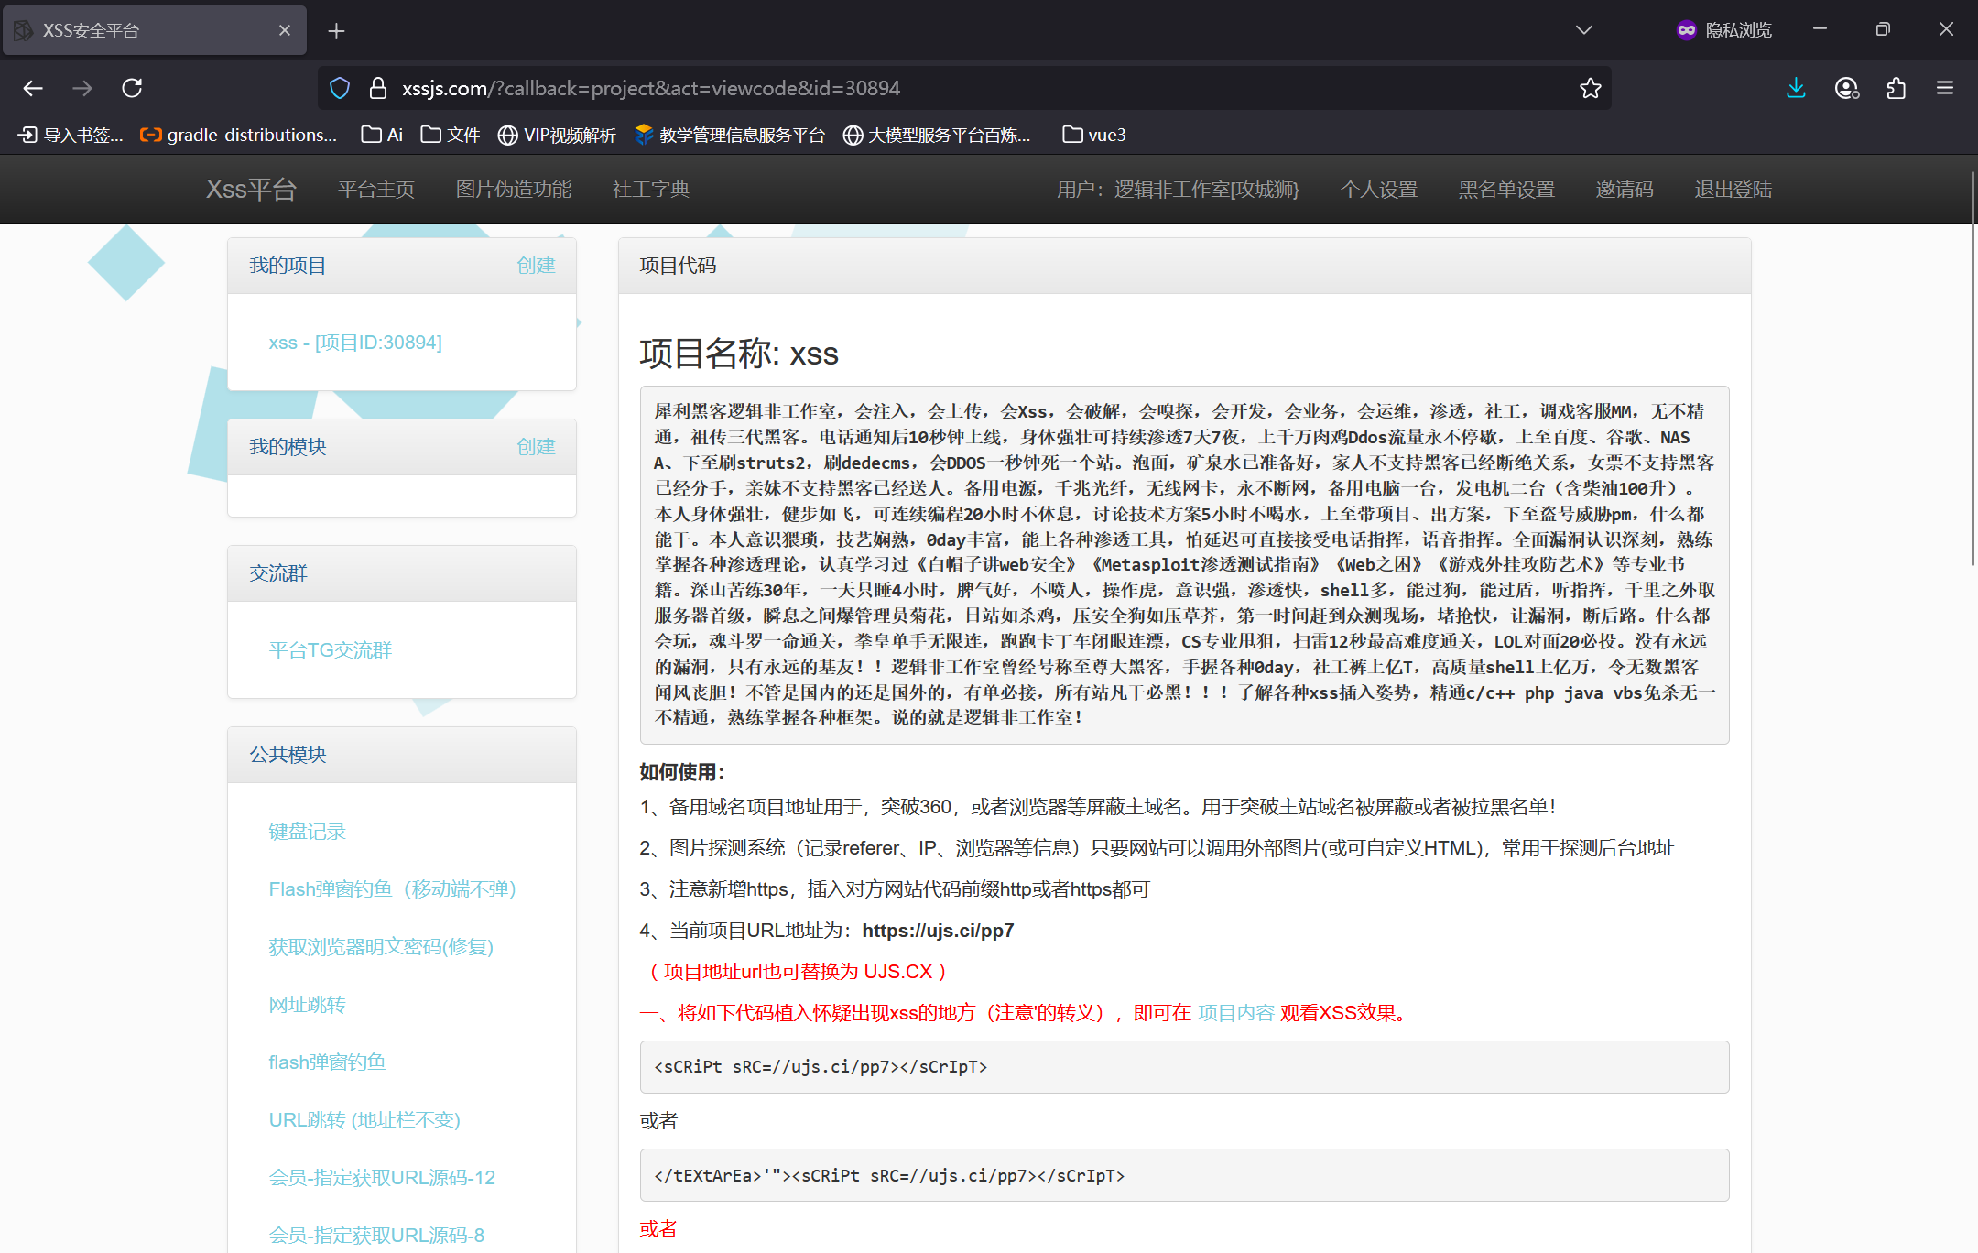
Task: Click the 项目名称: xss heading
Action: pos(739,354)
